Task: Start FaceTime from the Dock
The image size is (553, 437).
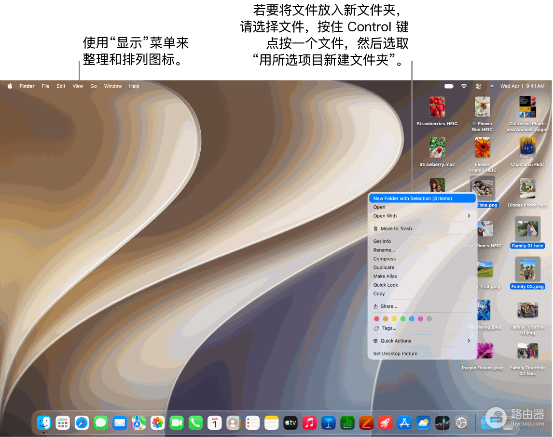Action: 177,423
